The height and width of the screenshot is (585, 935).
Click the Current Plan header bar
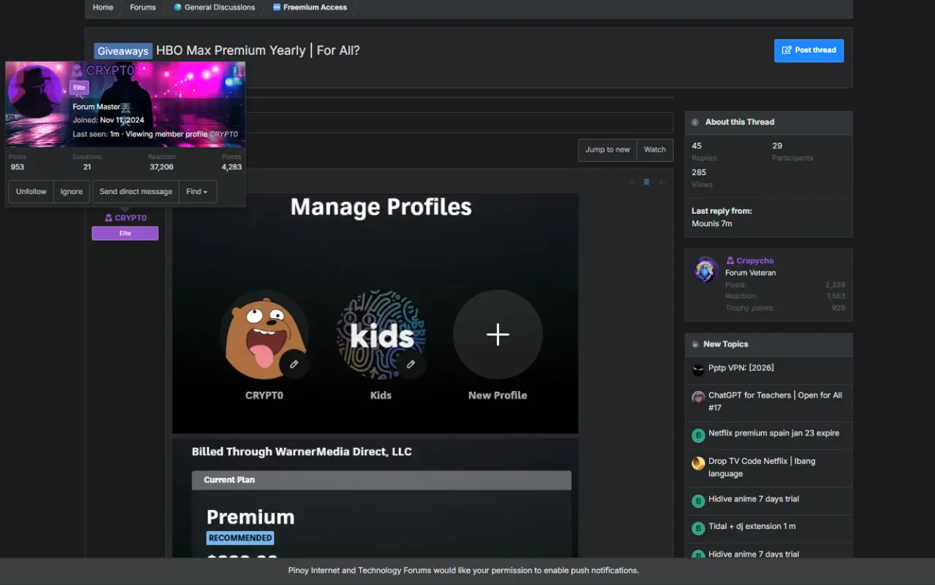[x=381, y=480]
